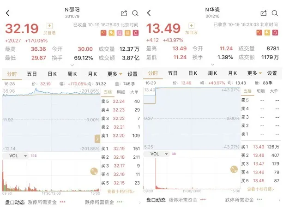The image size is (289, 215).
Task: Expand N邵阳 chart to fullscreen
Action: [94, 171]
